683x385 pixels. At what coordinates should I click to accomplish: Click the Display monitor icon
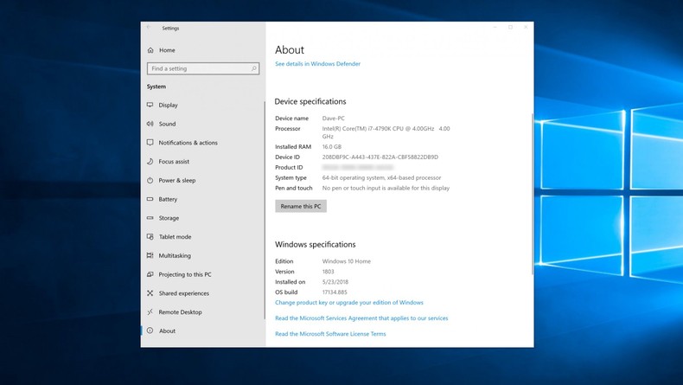150,106
